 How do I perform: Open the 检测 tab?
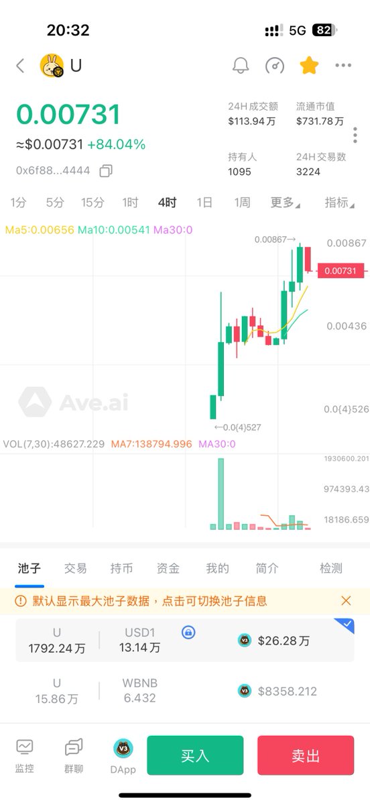[331, 568]
